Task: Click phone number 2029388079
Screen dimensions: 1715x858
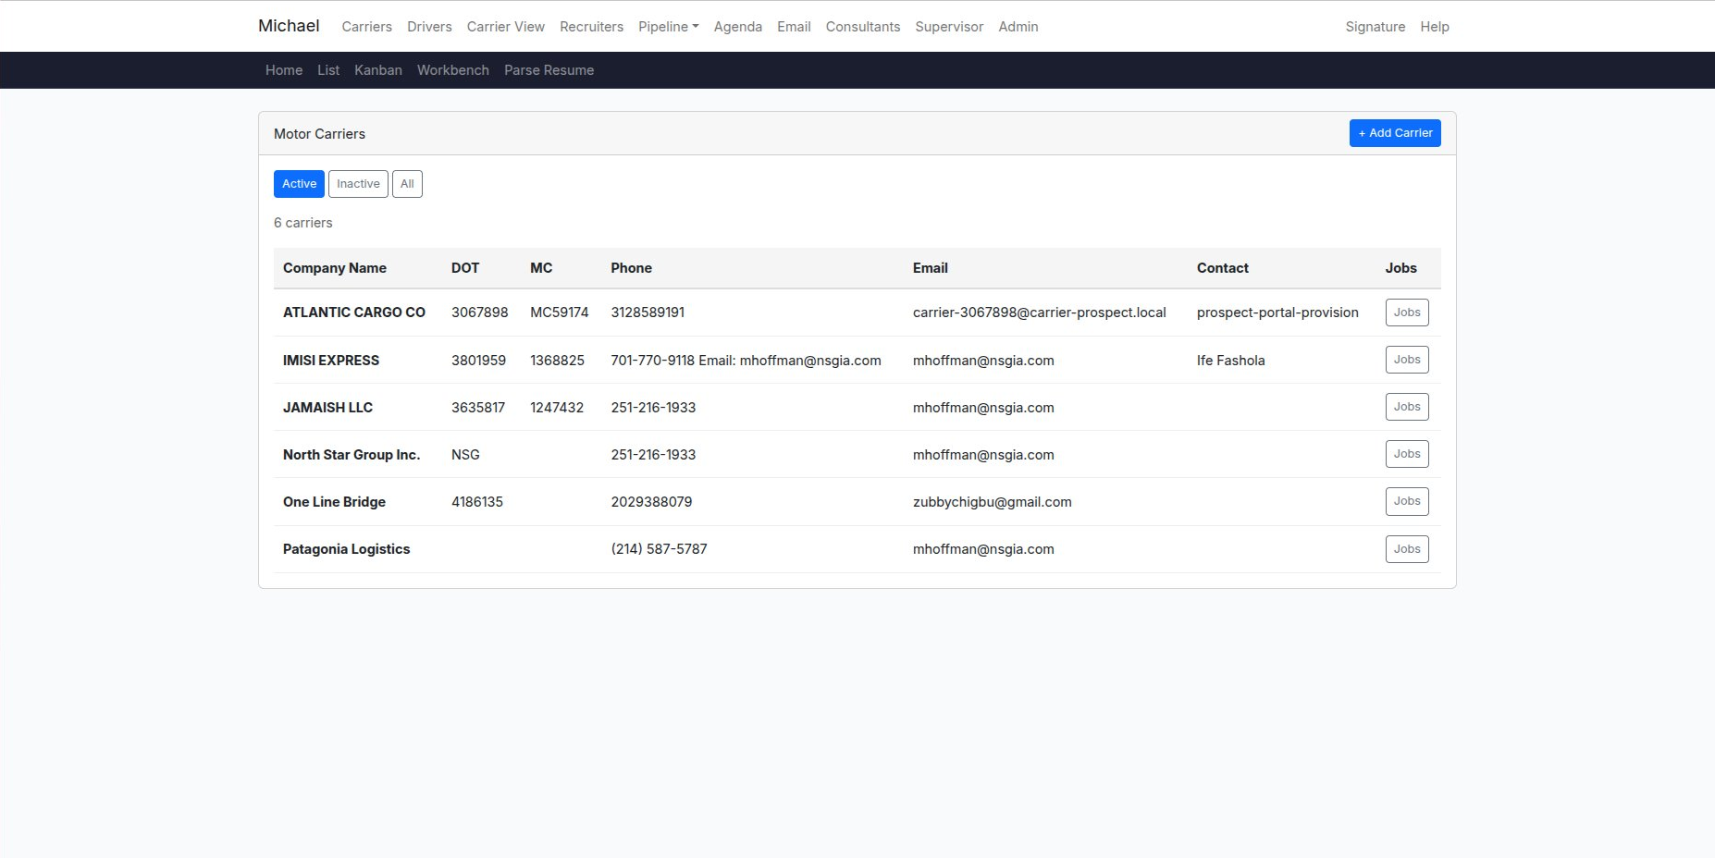Action: coord(651,502)
